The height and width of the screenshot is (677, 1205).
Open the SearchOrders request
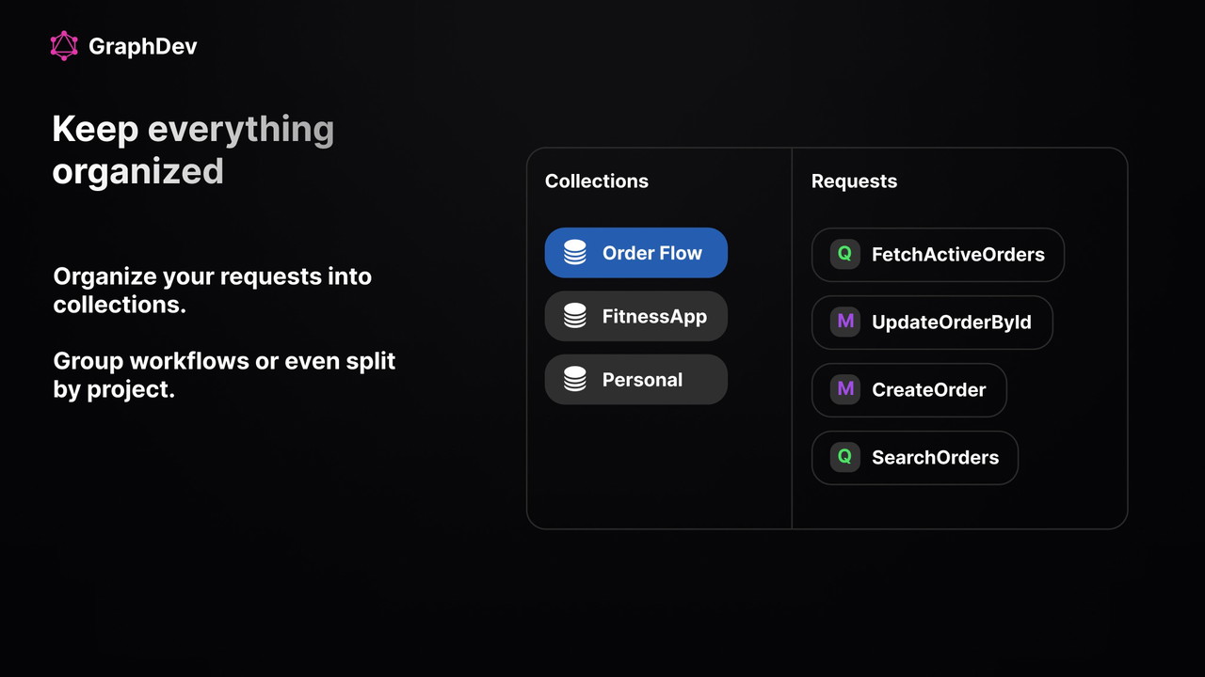click(915, 457)
